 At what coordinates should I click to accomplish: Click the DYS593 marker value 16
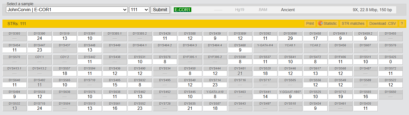point(365,97)
